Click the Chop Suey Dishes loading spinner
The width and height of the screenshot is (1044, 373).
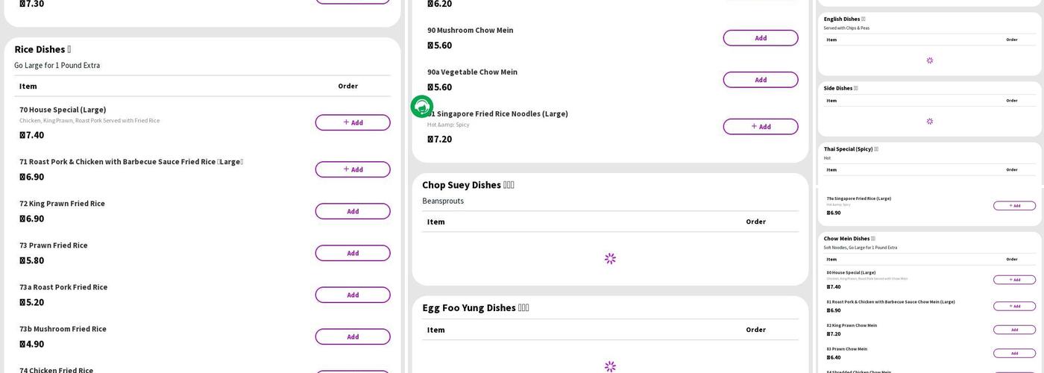pyautogui.click(x=610, y=259)
